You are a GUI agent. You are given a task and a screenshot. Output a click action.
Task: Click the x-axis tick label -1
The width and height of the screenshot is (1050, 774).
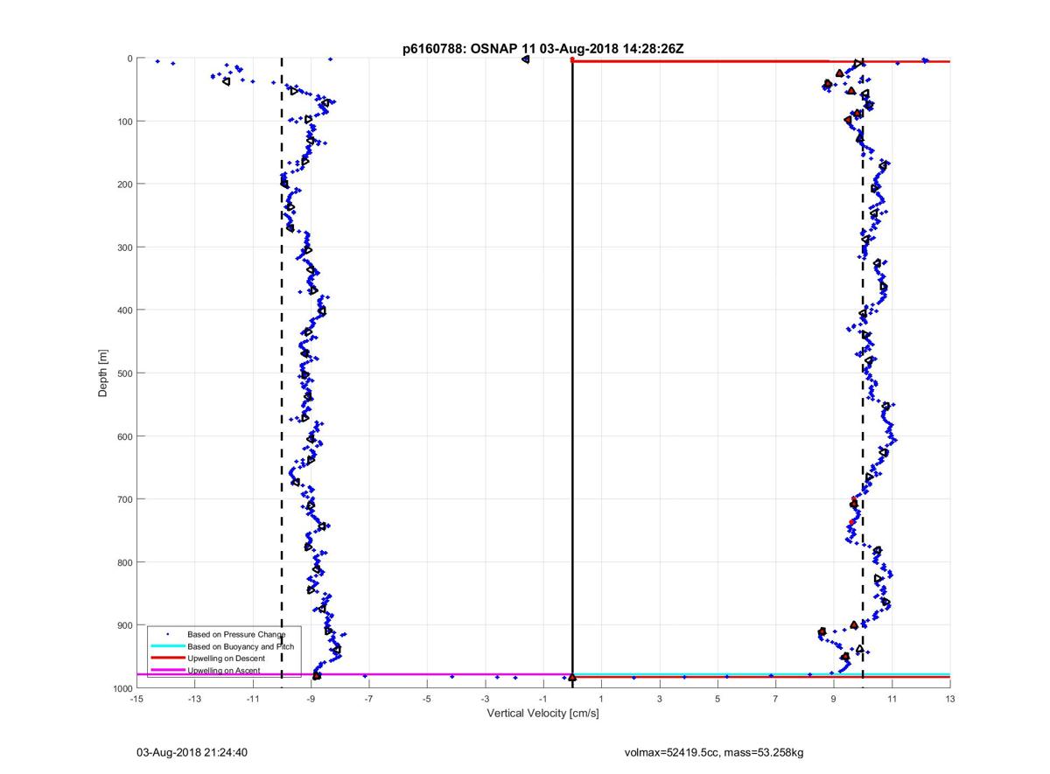(x=543, y=699)
